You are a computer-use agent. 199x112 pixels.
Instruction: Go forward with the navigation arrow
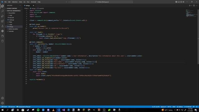pos(69,2)
